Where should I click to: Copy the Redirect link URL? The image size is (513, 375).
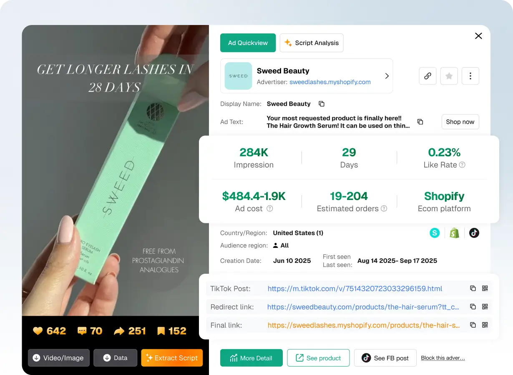[473, 306]
